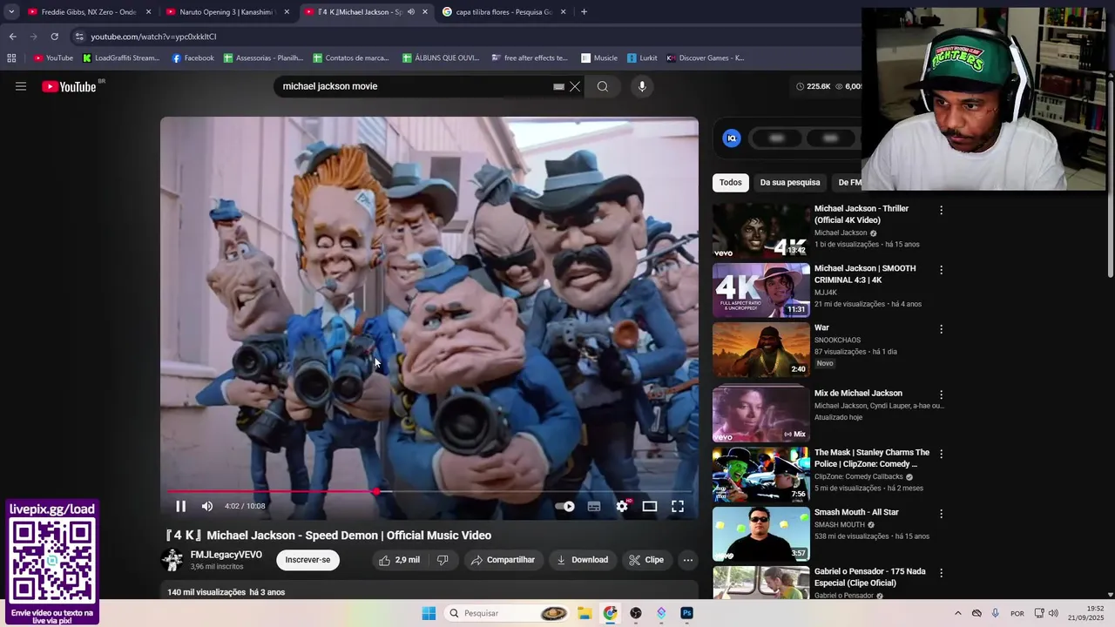Open player settings gear
1115x627 pixels.
pyautogui.click(x=622, y=506)
